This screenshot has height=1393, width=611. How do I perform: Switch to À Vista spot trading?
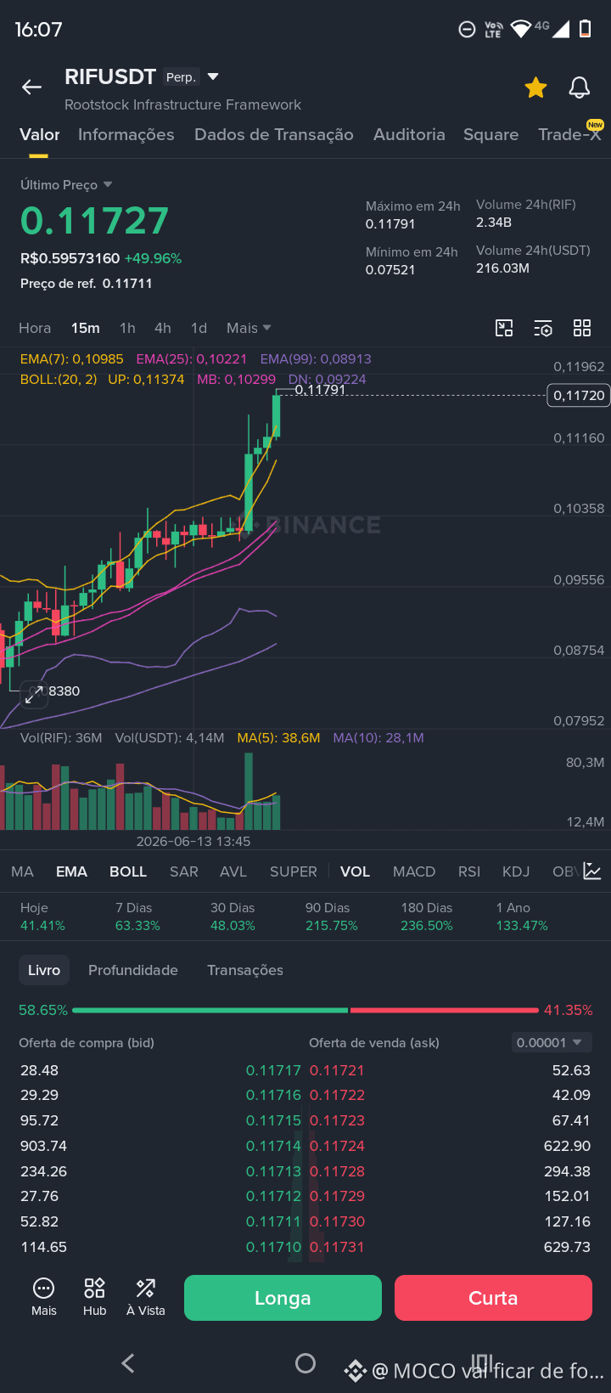pyautogui.click(x=146, y=1297)
